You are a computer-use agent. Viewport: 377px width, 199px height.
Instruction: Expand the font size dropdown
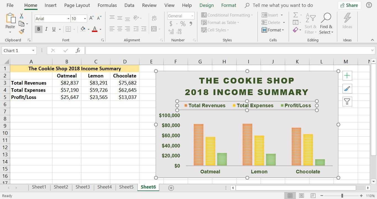coord(85,19)
